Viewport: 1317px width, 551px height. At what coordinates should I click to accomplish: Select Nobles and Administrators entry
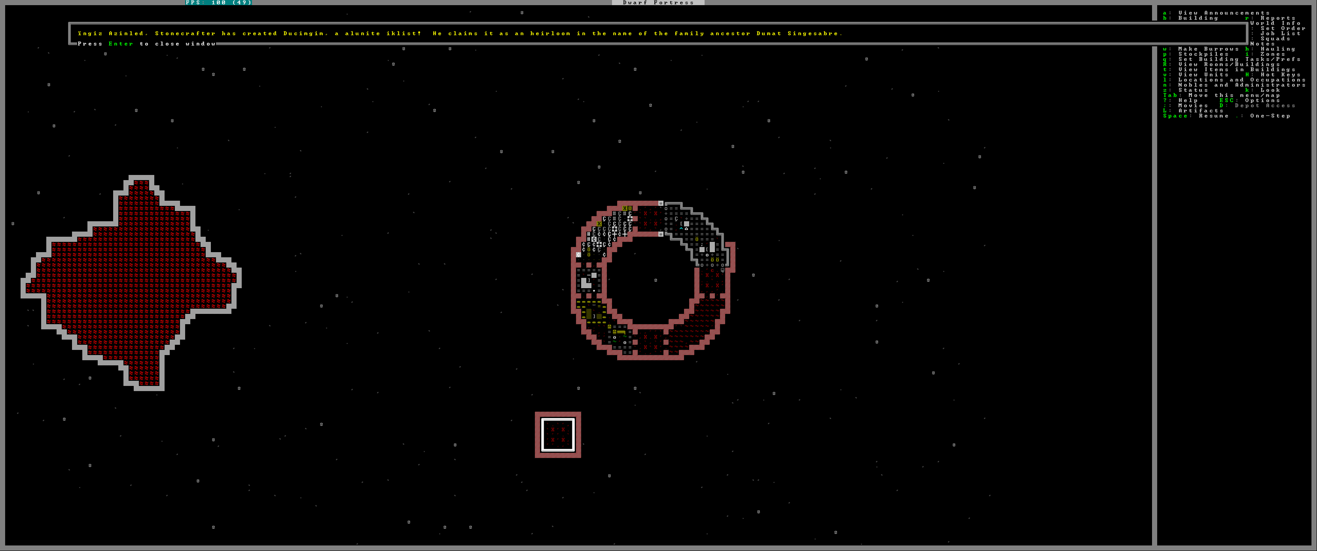point(1234,85)
